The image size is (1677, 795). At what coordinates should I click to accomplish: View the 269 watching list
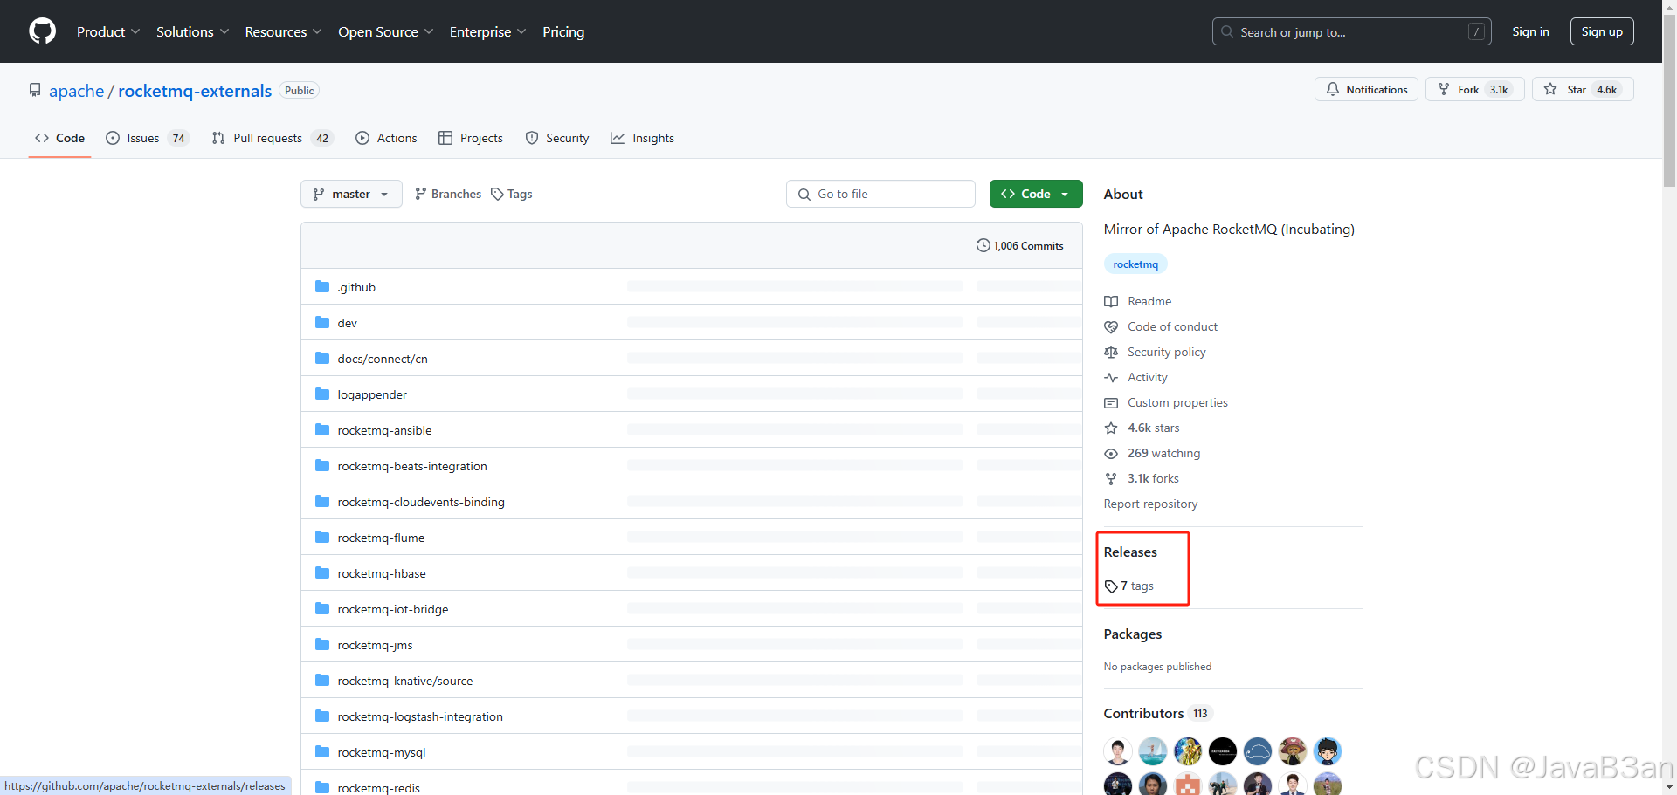[x=1152, y=453]
